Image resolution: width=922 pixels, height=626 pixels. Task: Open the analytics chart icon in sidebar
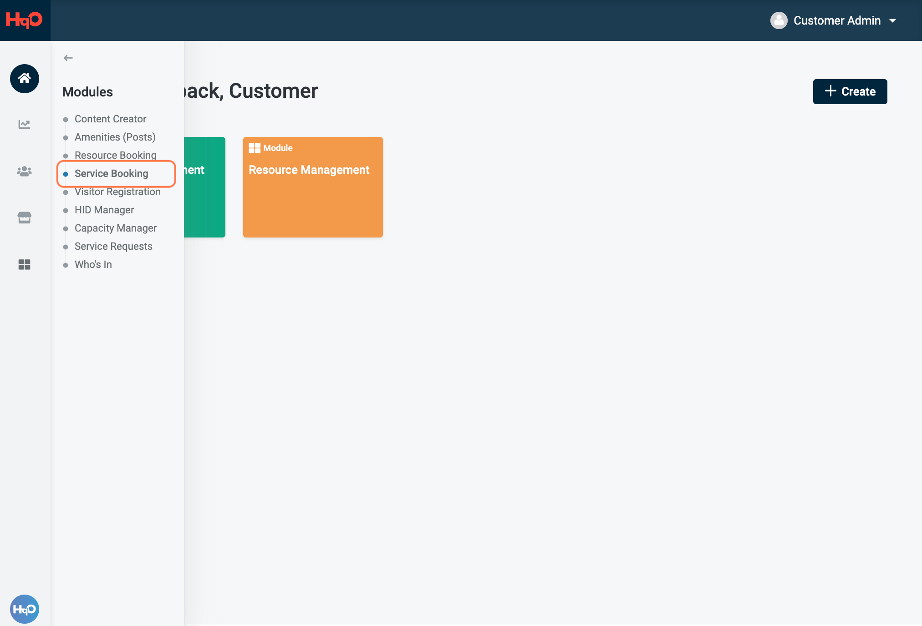coord(25,124)
